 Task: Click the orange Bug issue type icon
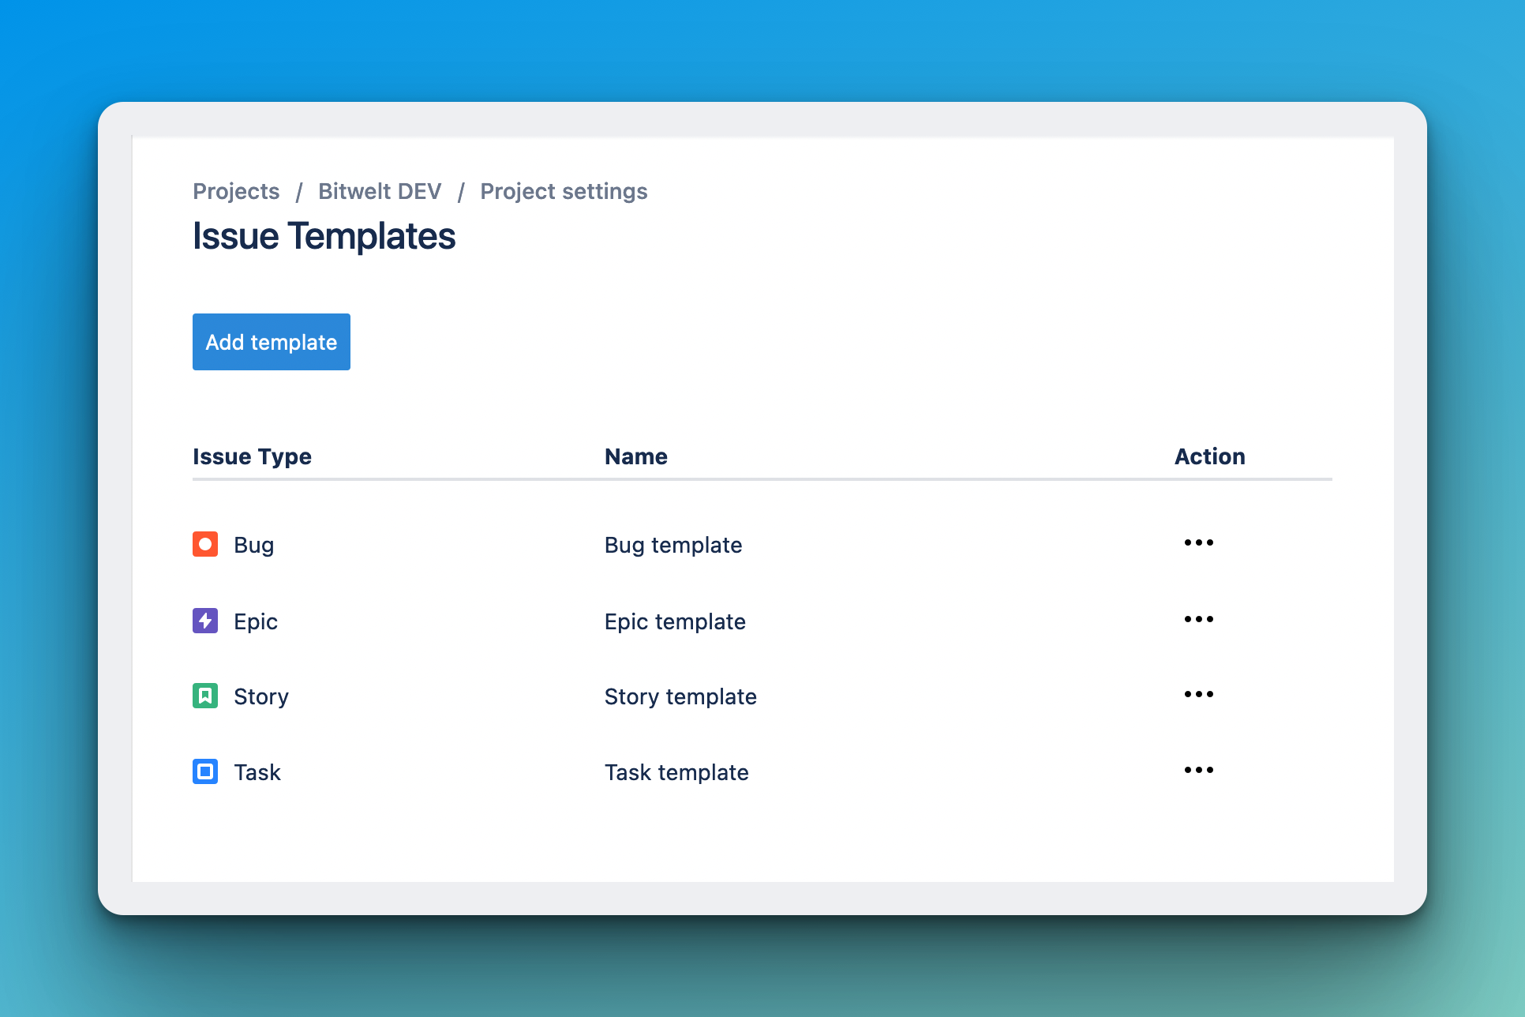pyautogui.click(x=205, y=544)
